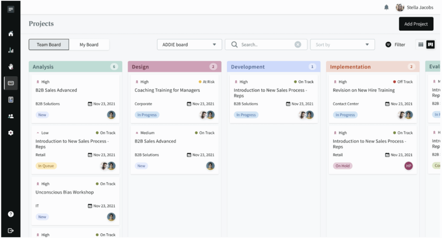Click the hand icon in sidebar
442x238 pixels.
[x=11, y=67]
